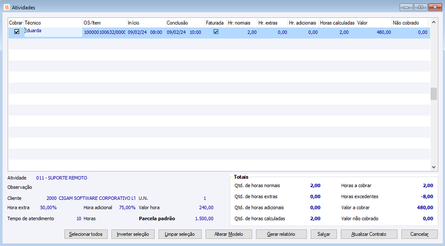Click the Hr. normais column header
Viewport: 445px width, 246px height.
pyautogui.click(x=242, y=23)
